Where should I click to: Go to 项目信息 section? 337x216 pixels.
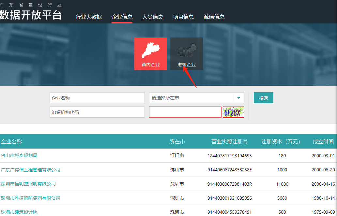click(x=183, y=17)
